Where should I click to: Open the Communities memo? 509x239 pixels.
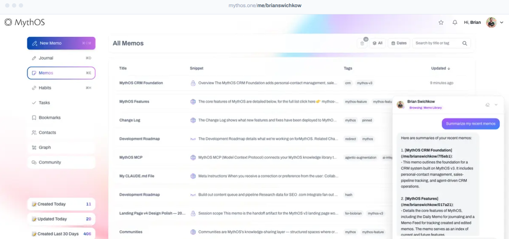point(131,232)
